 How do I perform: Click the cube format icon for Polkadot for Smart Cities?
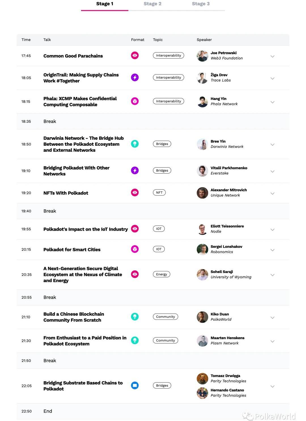(135, 249)
